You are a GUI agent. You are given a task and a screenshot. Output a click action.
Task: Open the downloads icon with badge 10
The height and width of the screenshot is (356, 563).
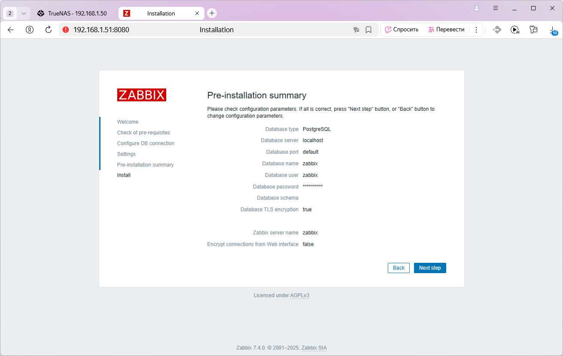553,30
